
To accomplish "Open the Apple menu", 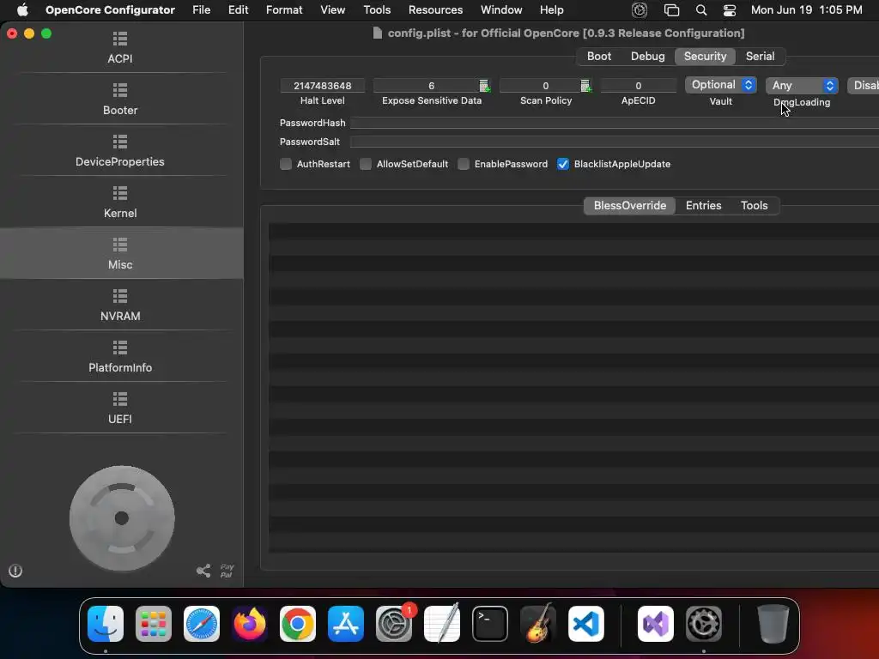I will (x=22, y=10).
